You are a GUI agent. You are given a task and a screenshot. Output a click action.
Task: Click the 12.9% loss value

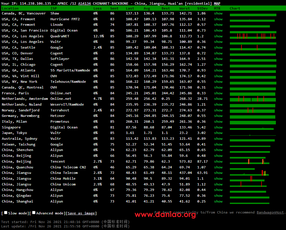point(99,36)
